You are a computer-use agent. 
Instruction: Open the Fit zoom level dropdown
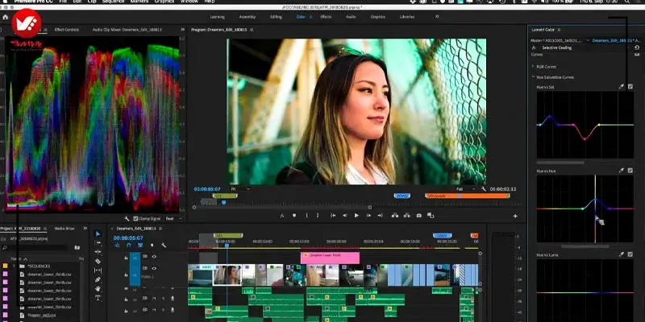click(x=240, y=189)
